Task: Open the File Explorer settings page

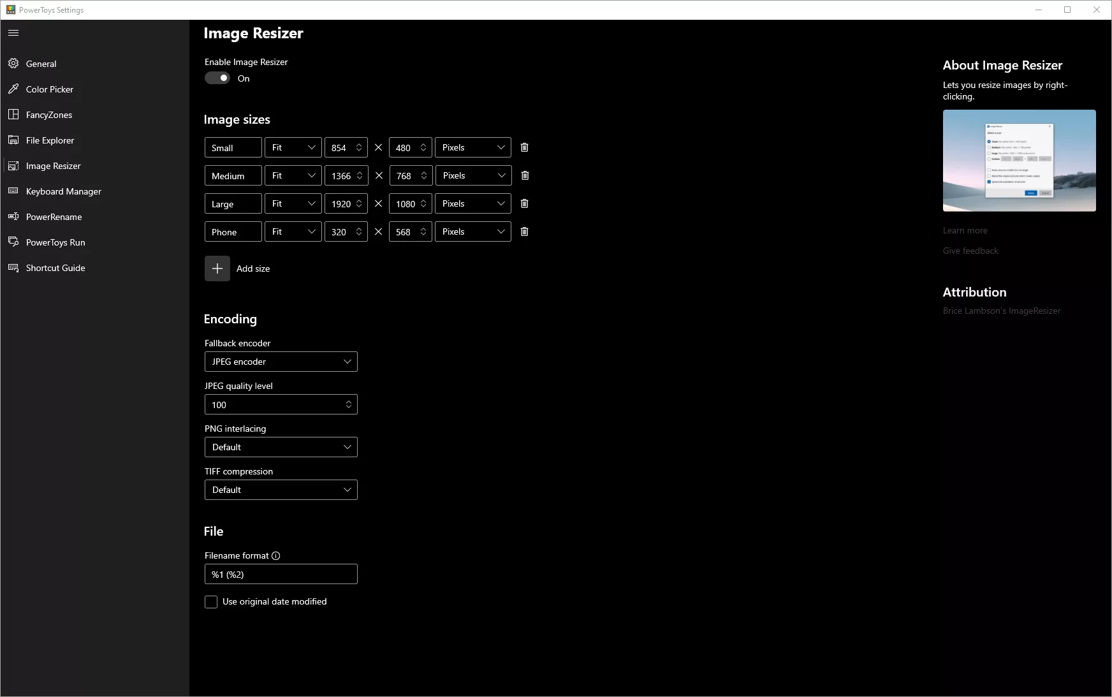Action: 95,140
